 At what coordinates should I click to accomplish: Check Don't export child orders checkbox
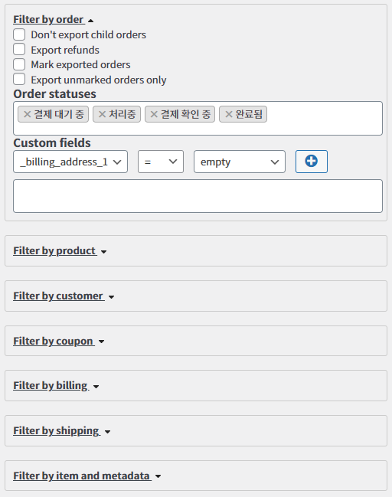pyautogui.click(x=19, y=34)
